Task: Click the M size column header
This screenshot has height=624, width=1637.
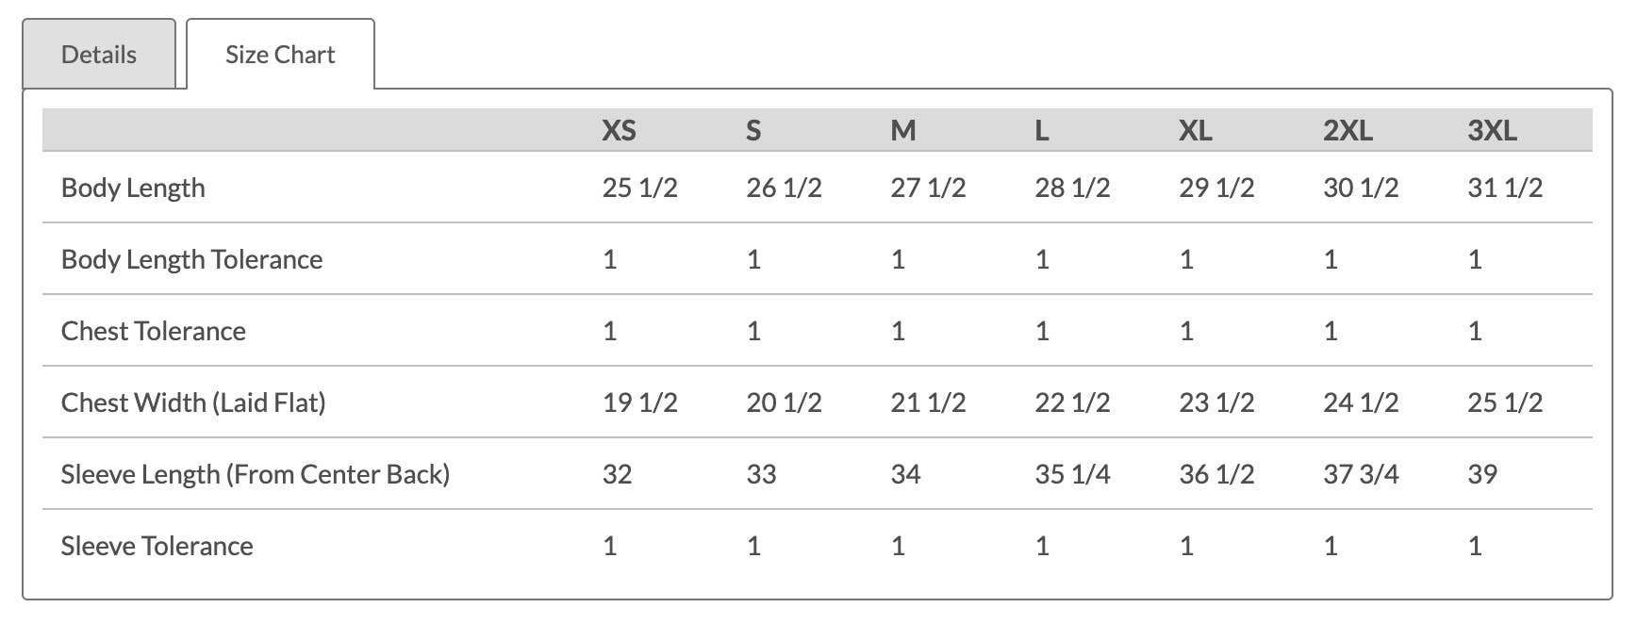Action: [902, 130]
